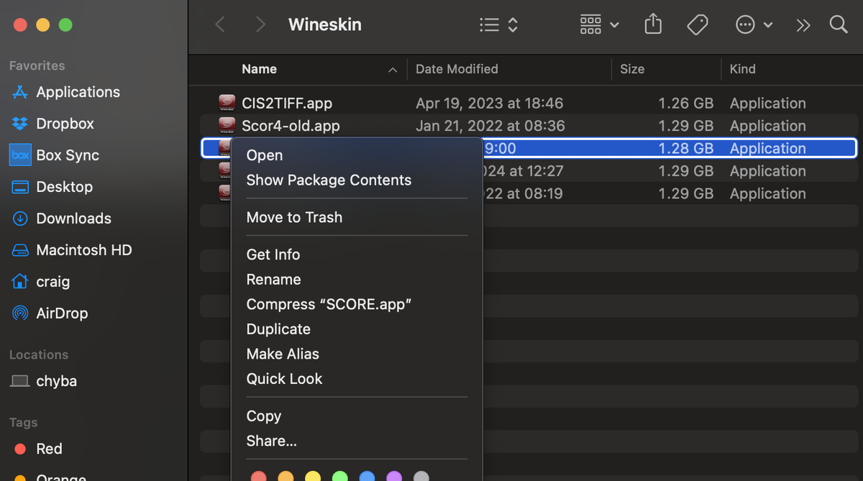Open the ellipsis action menu dropdown

click(x=754, y=25)
